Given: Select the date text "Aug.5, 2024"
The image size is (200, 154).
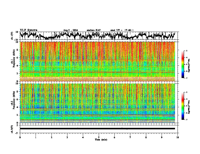Looking at the screenshot, I should 70,30.
